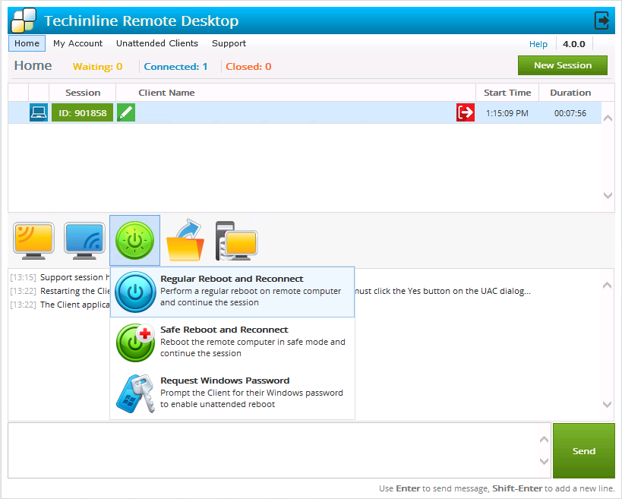Select Regular Reboot and Reconnect option
Viewport: 622px width, 499px height.
[232, 291]
